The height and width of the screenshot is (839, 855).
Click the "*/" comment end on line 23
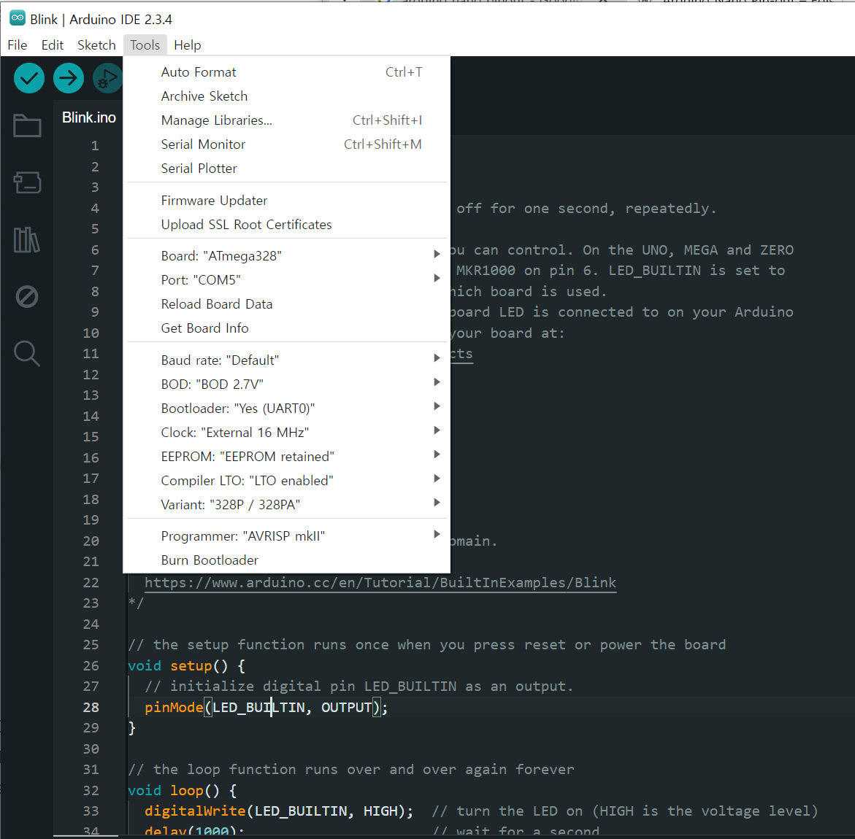136,603
